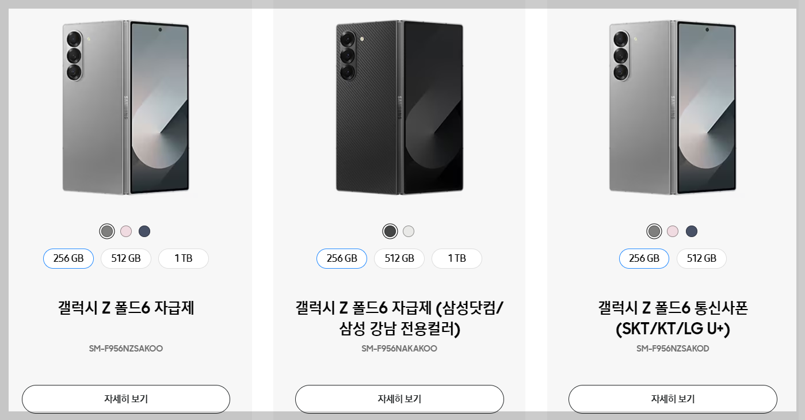The image size is (805, 420).
Task: Select 256 GB for the 통신사폰 model
Action: [644, 258]
